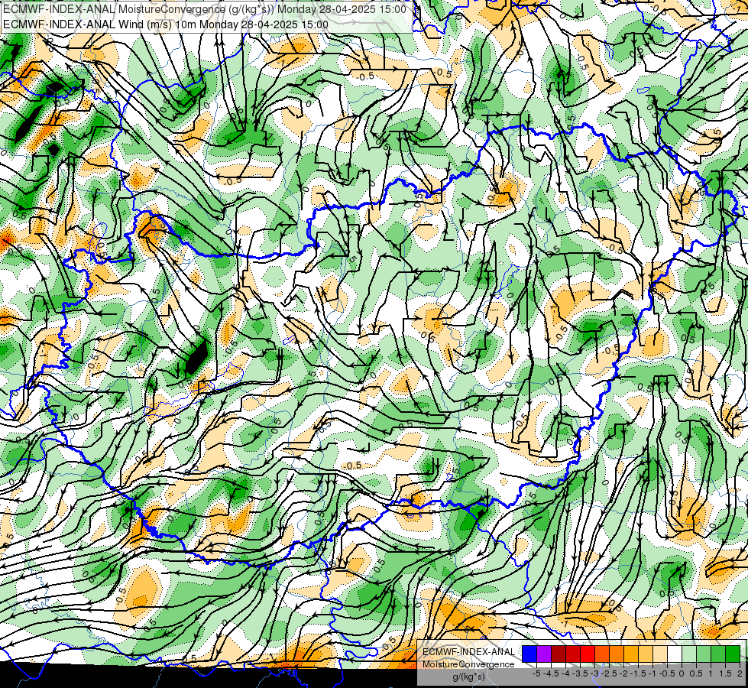Click the pale peach swatch above -0.5

point(660,654)
